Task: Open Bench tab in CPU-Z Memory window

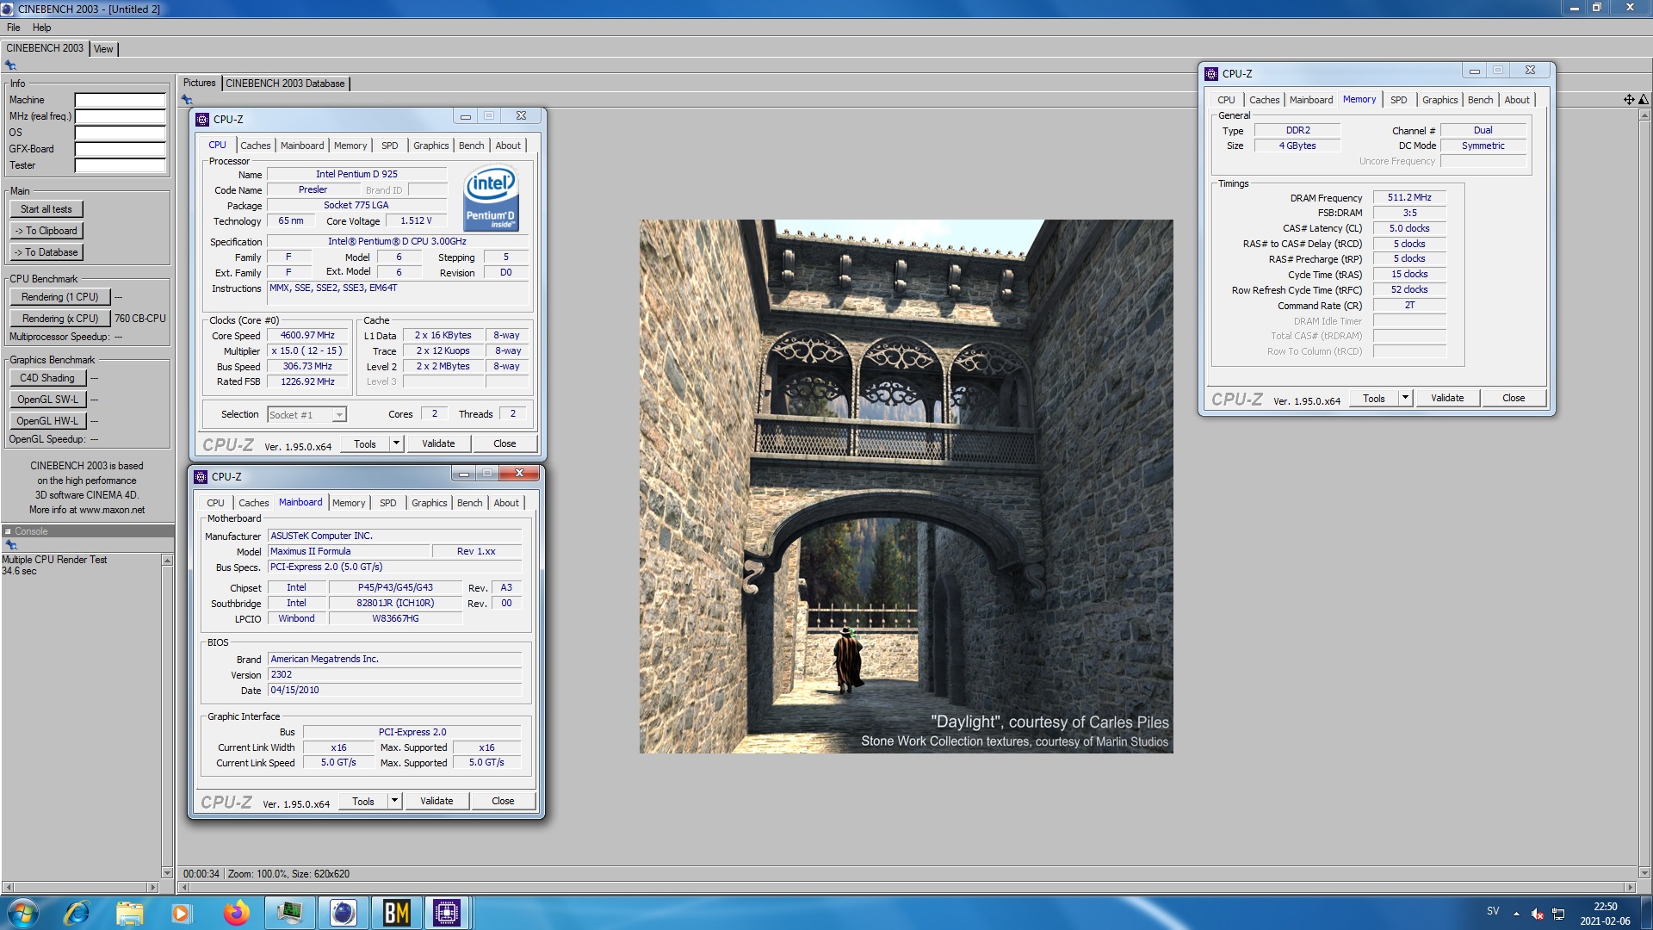Action: click(x=1480, y=100)
